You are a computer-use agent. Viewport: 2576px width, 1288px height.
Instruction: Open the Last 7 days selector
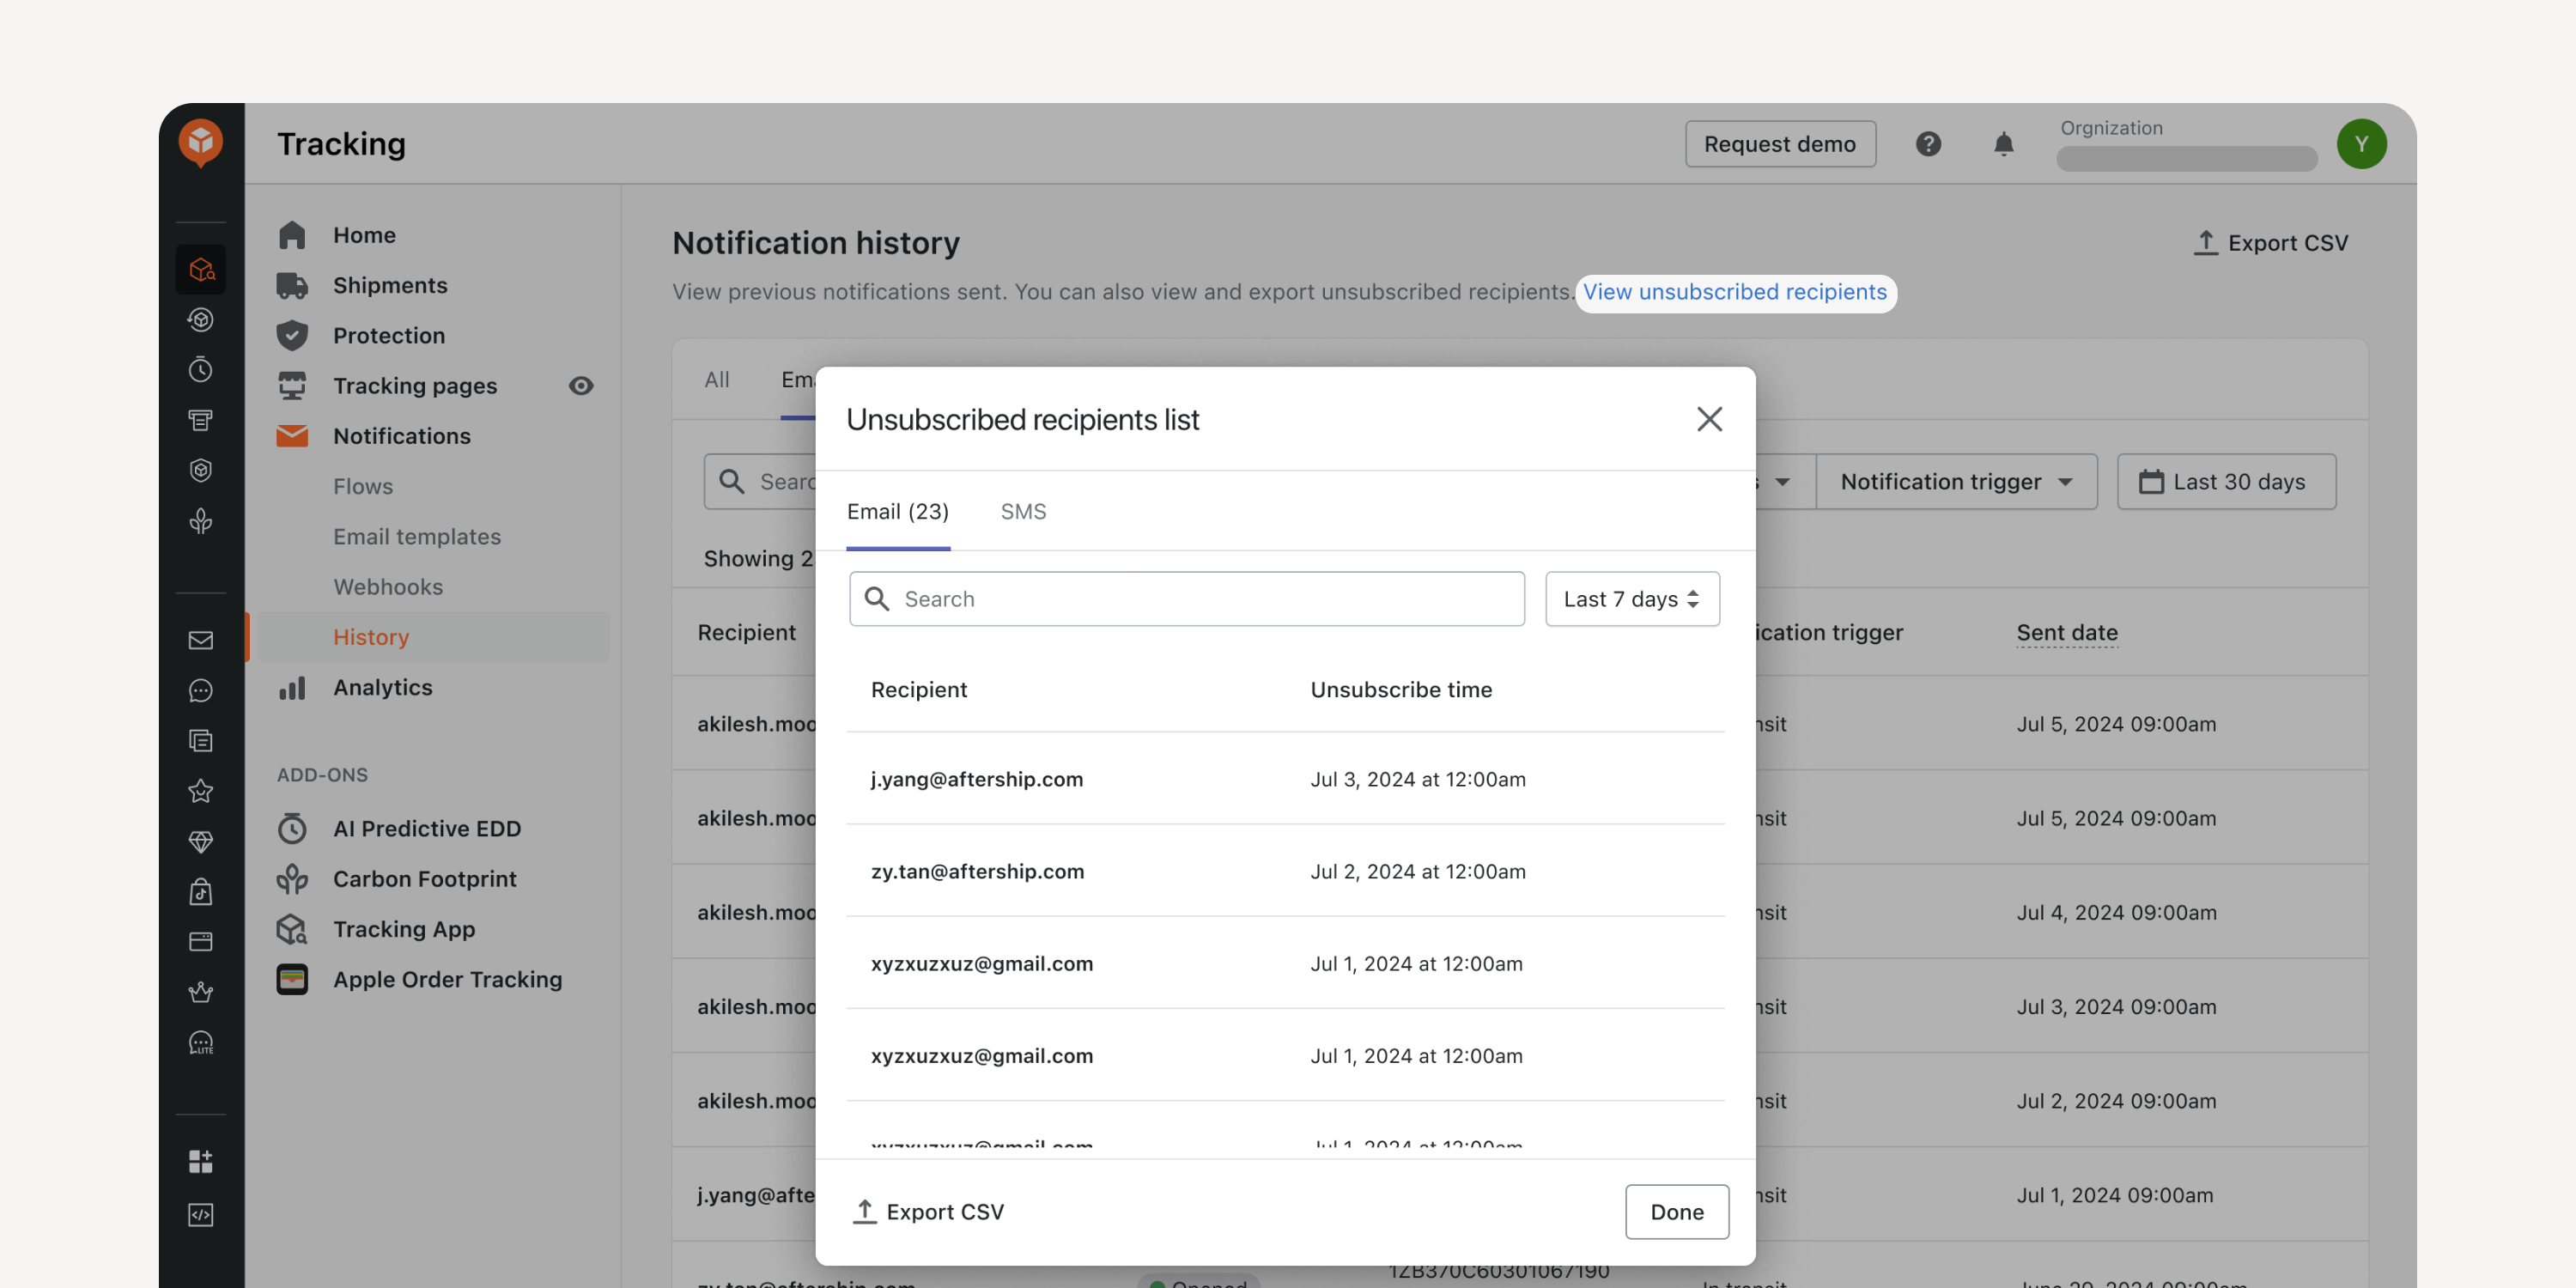point(1632,599)
